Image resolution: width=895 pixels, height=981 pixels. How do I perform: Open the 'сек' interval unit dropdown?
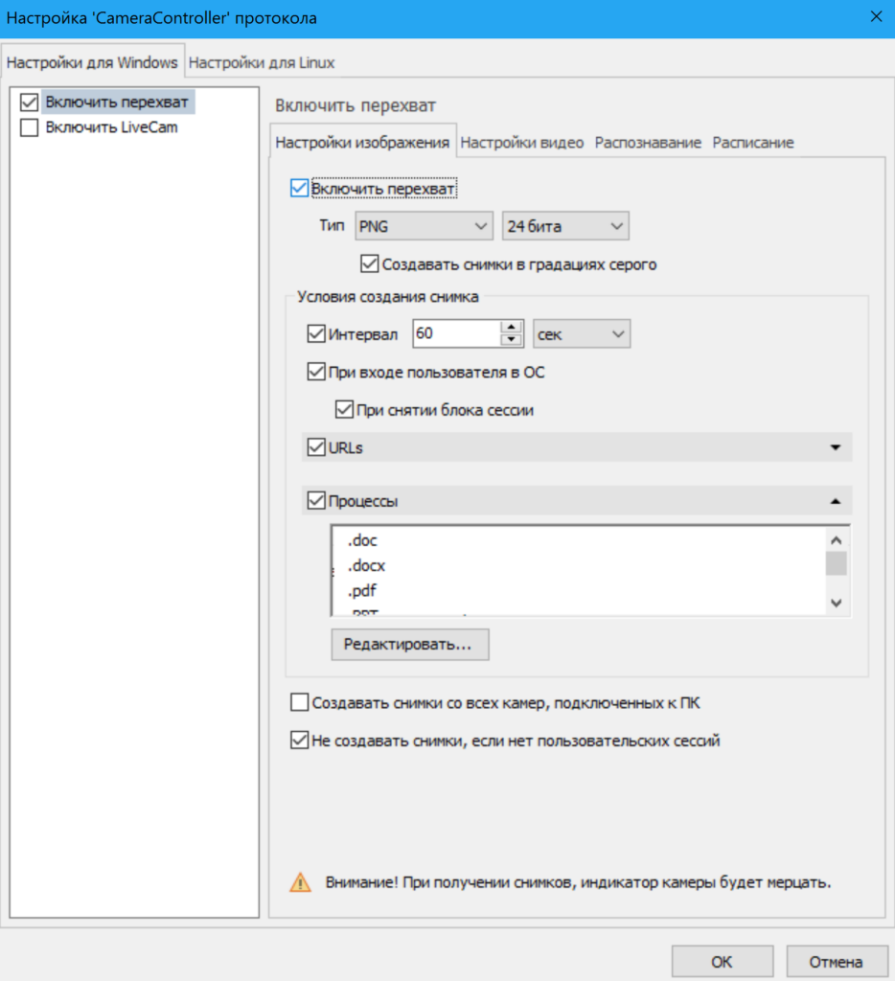tap(581, 333)
